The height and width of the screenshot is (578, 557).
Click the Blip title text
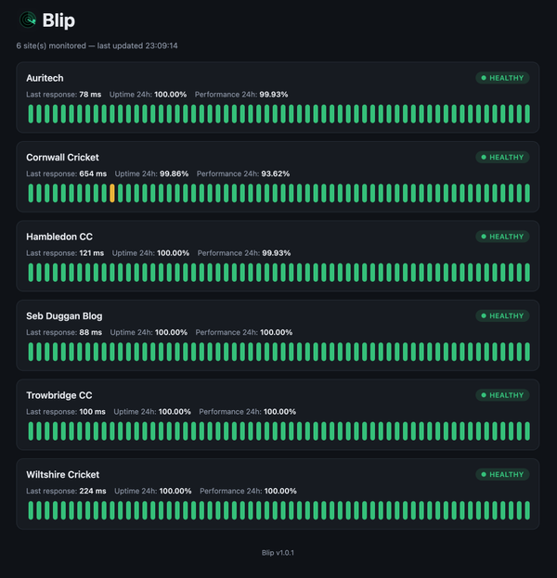[x=58, y=20]
